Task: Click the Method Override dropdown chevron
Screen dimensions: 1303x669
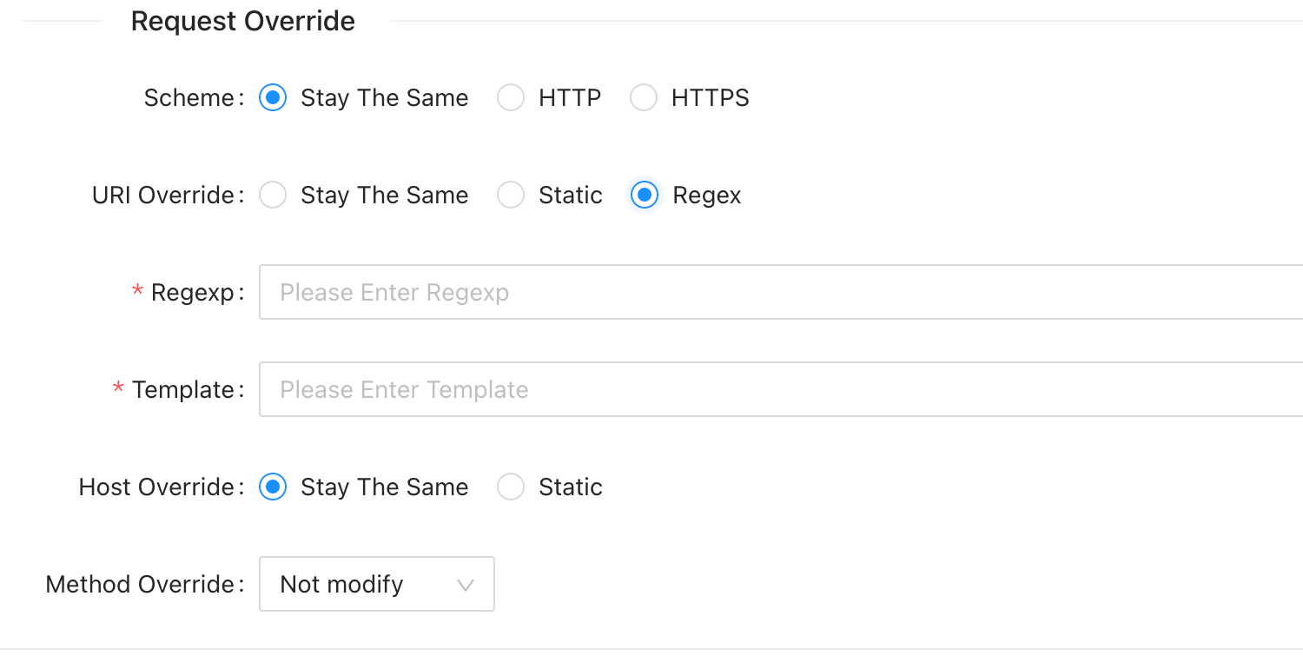Action: click(466, 584)
